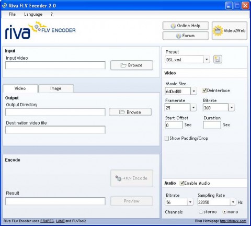Select the stereo channel radio button

click(201, 212)
